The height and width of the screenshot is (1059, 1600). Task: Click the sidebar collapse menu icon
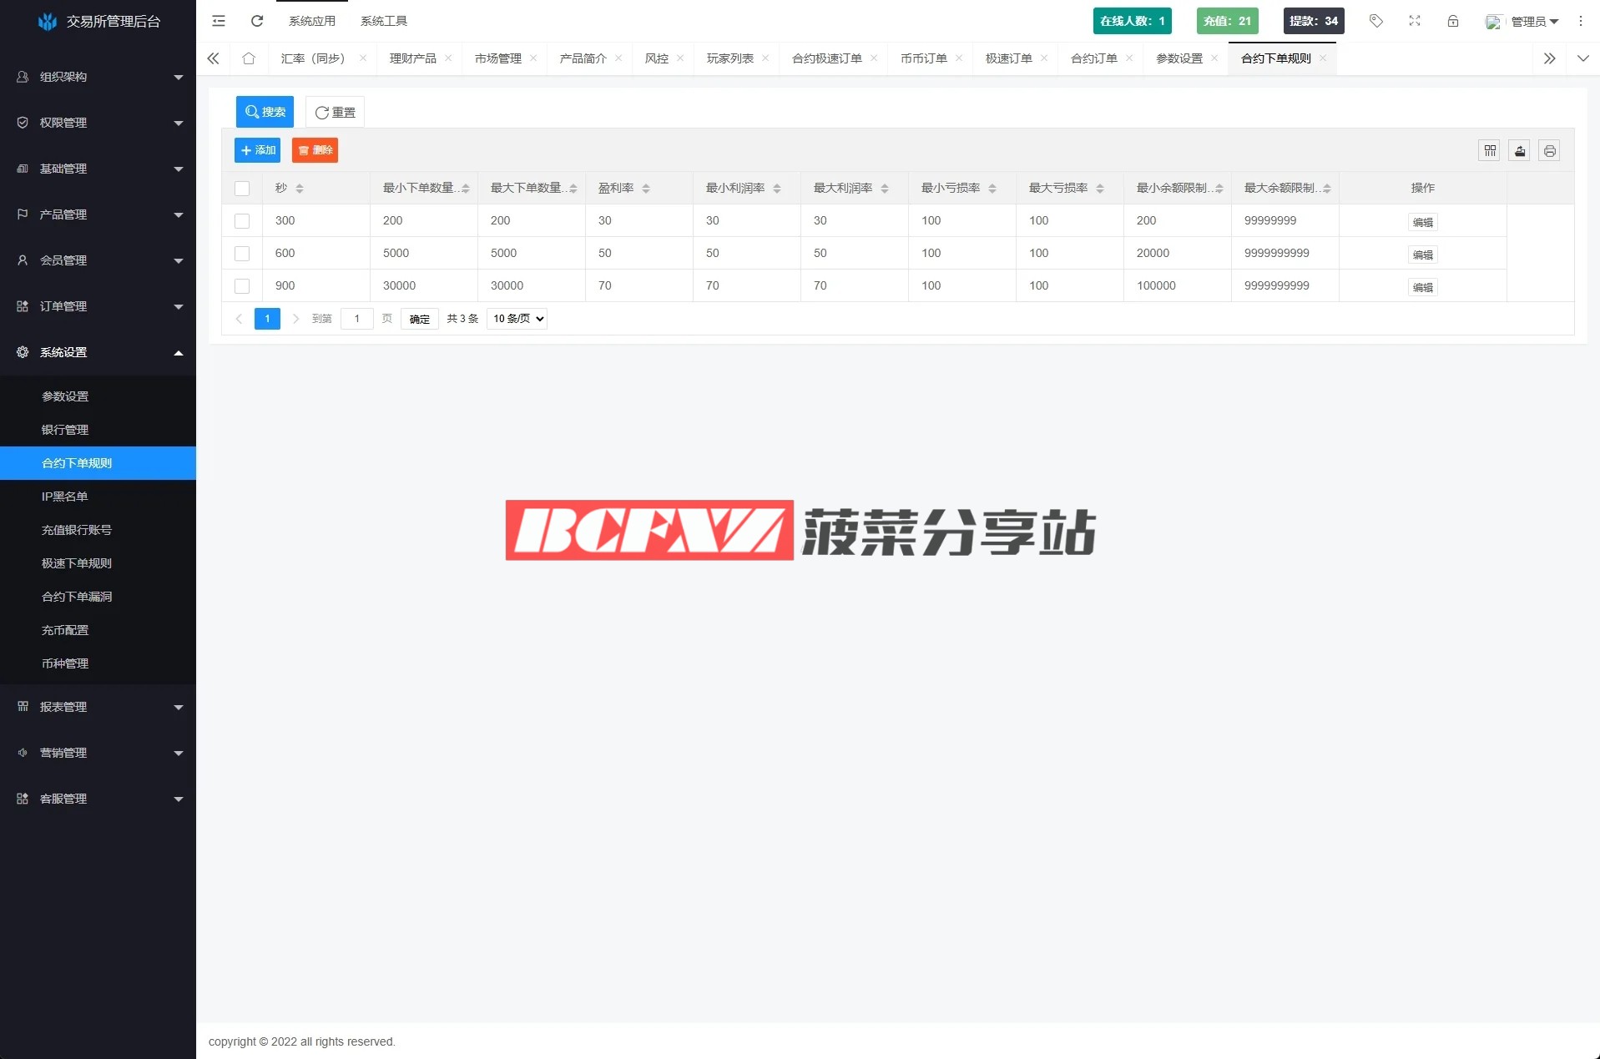(x=219, y=21)
